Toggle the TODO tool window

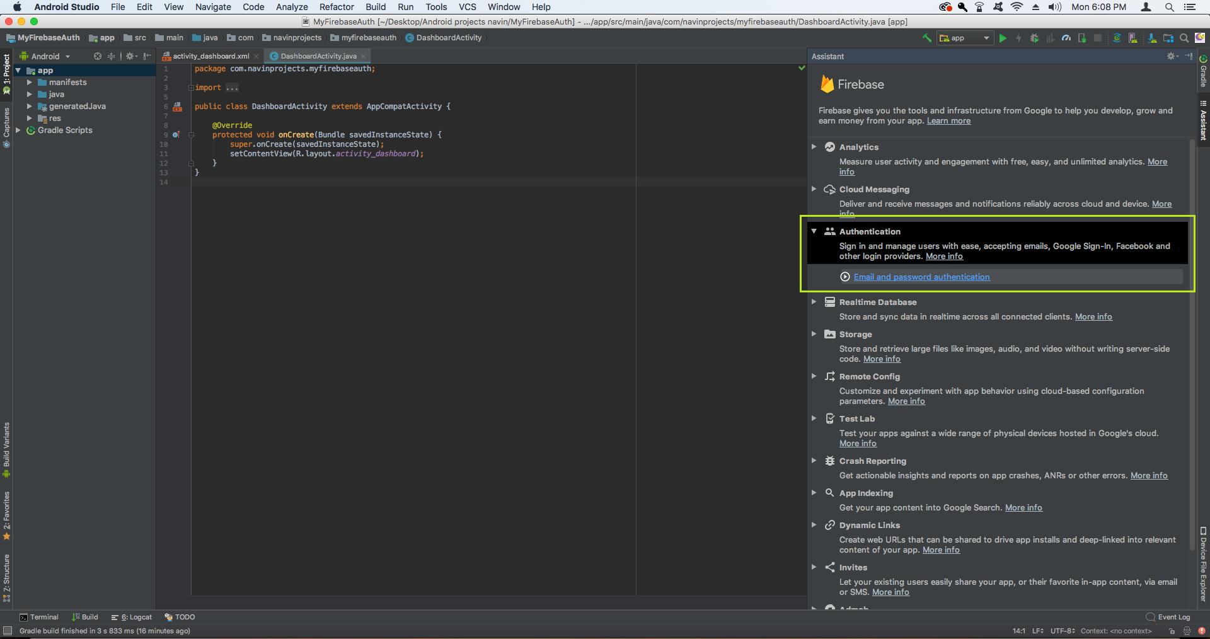point(180,617)
